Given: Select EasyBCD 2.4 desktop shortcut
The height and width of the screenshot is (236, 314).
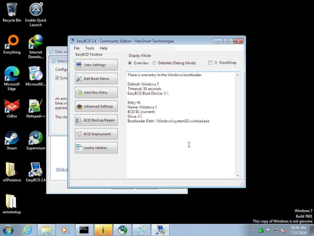Looking at the screenshot, I should click(36, 172).
